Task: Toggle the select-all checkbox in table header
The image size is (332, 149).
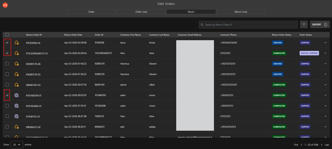Action: pyautogui.click(x=7, y=35)
